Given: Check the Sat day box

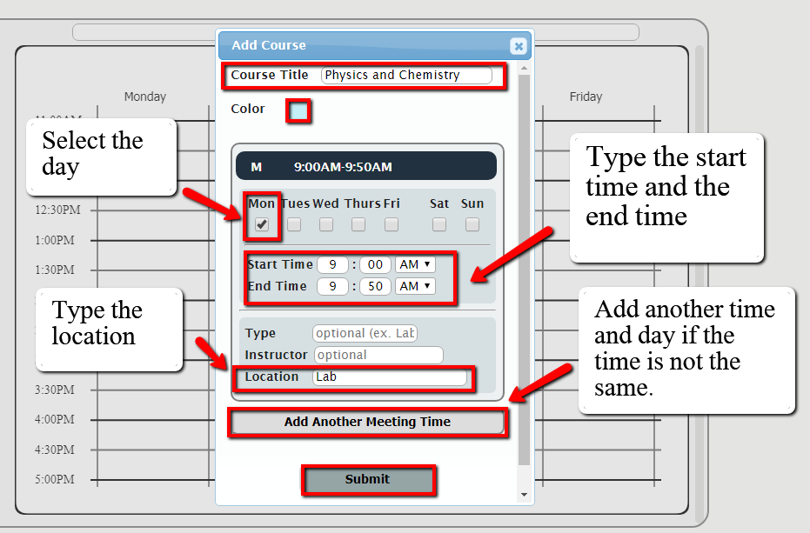Looking at the screenshot, I should (438, 224).
